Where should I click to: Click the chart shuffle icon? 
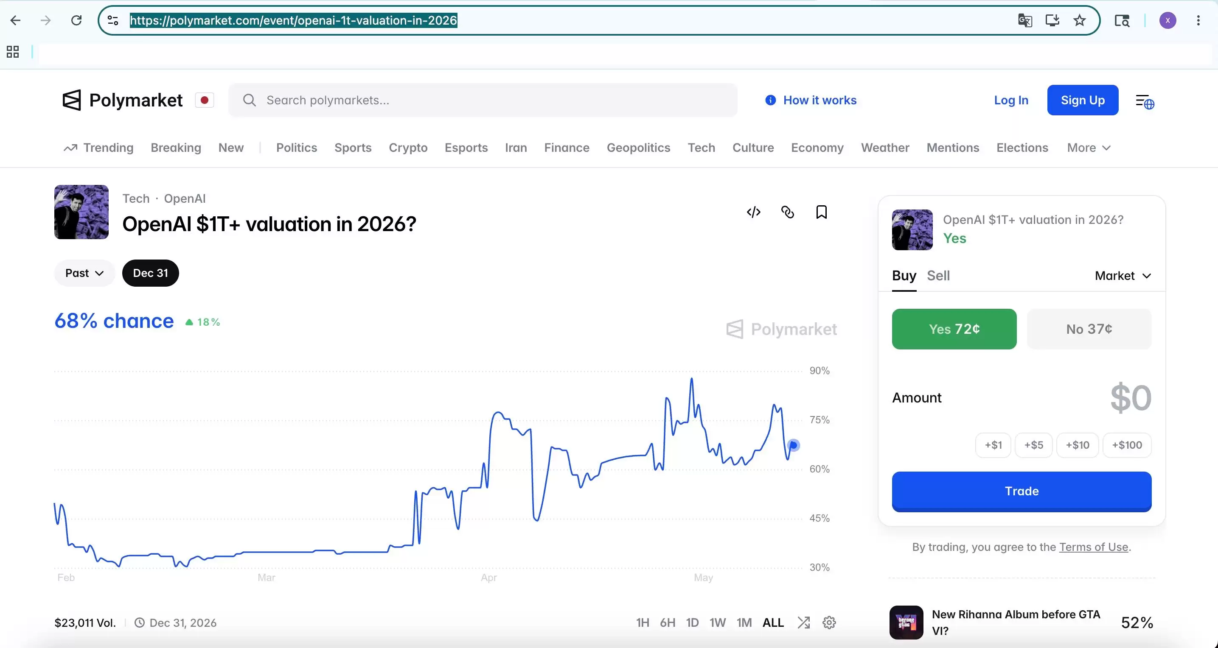803,623
